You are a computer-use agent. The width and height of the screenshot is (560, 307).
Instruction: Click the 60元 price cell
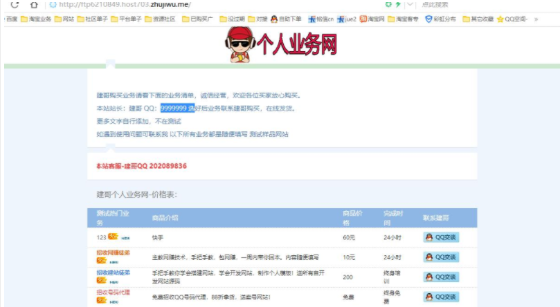click(x=349, y=237)
